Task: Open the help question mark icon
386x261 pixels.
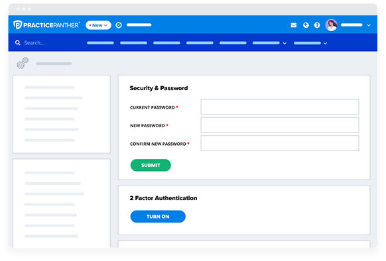Action: click(x=317, y=25)
